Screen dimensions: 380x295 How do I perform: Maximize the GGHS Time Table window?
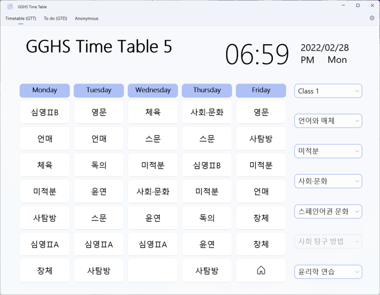358,5
